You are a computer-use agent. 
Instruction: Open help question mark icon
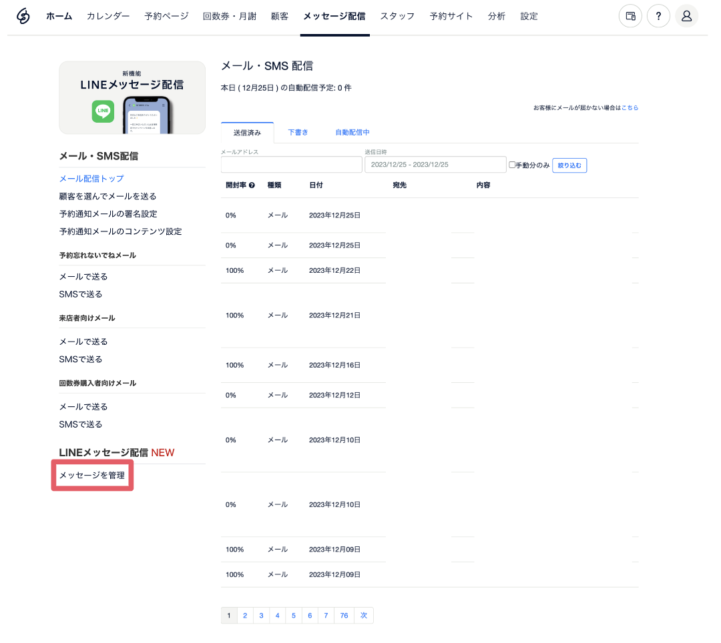[658, 16]
